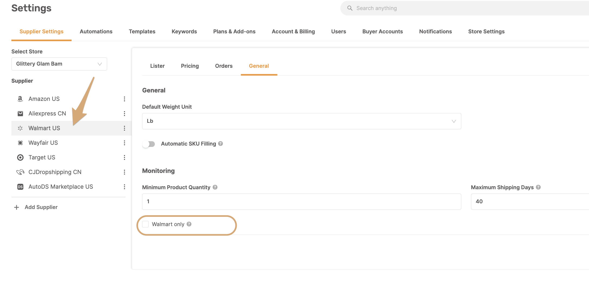Show help for Walmart only option

pyautogui.click(x=189, y=224)
